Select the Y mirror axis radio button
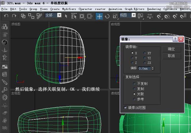 (x=132, y=58)
